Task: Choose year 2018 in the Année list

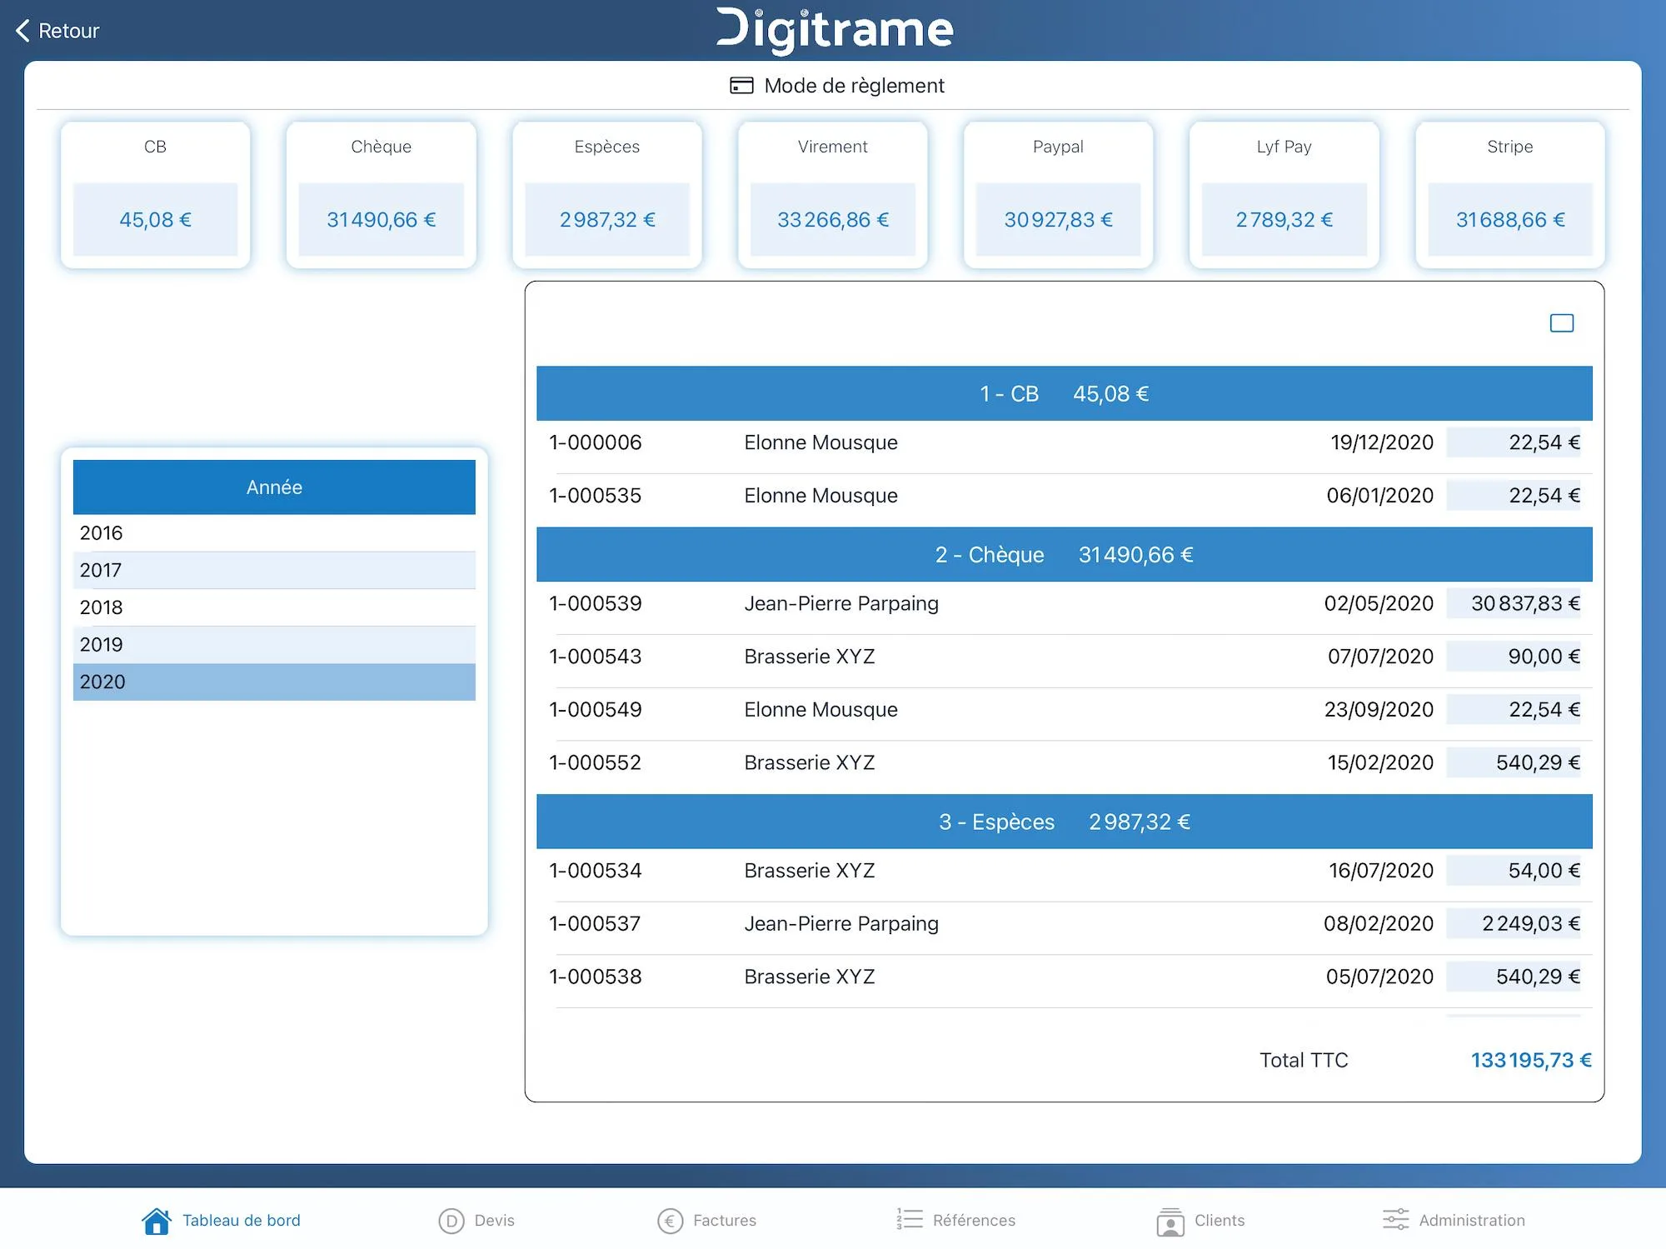Action: click(274, 607)
